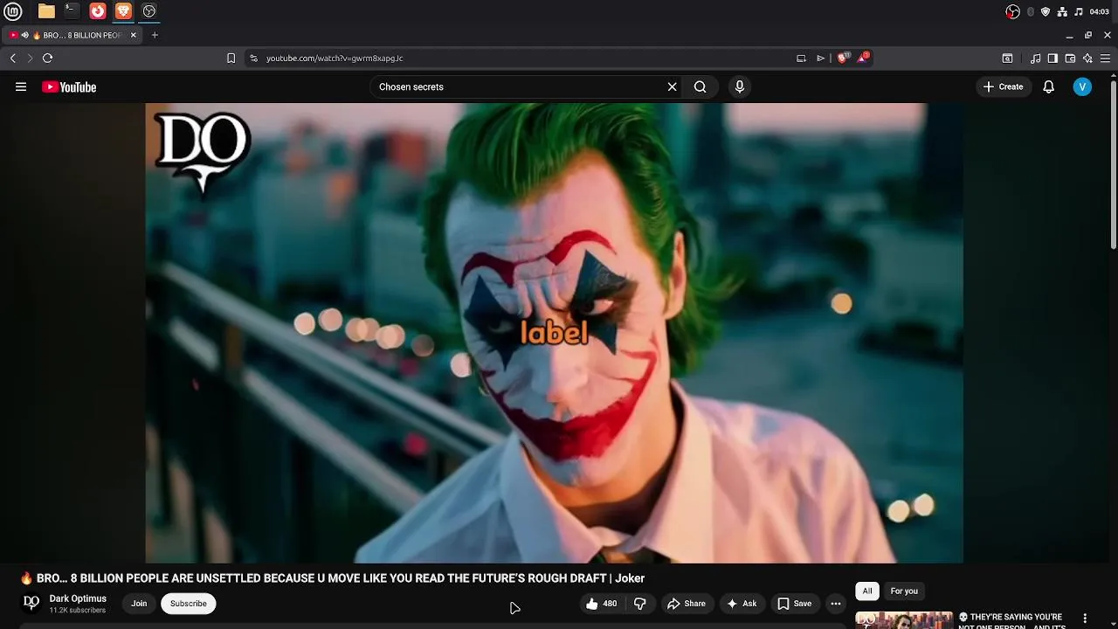This screenshot has width=1118, height=629.
Task: Launch the Terminal from the panel
Action: 72,11
